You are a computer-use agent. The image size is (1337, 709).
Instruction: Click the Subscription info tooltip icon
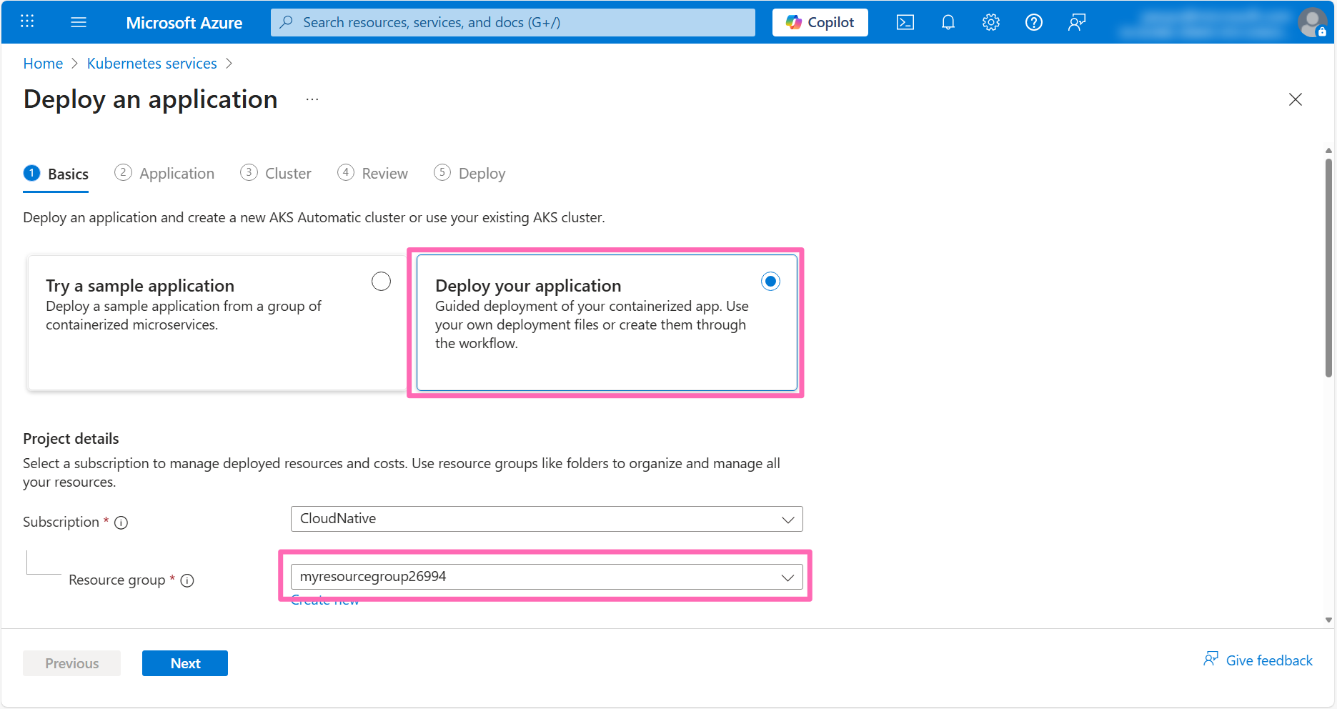pyautogui.click(x=121, y=522)
